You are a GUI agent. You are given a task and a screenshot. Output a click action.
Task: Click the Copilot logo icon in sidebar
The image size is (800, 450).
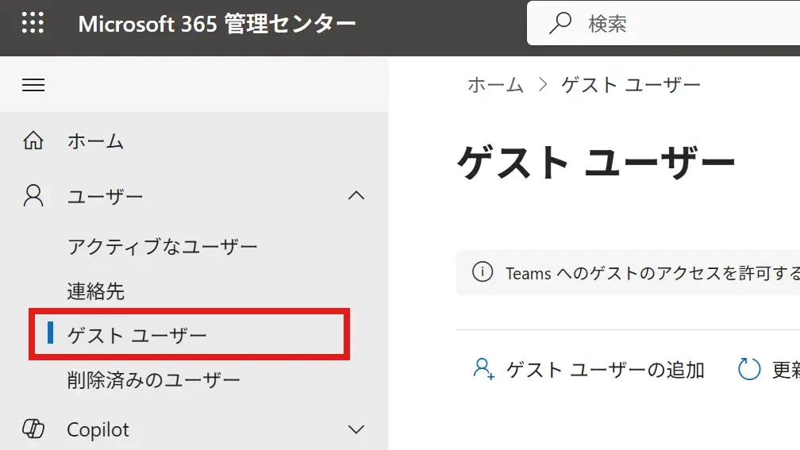pyautogui.click(x=33, y=429)
